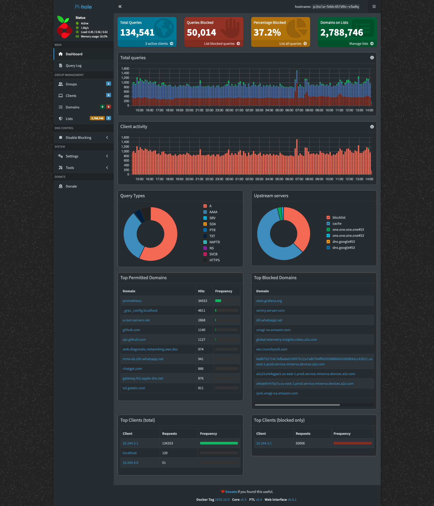This screenshot has height=506, width=434.
Task: Select the Tools menu item
Action: pos(84,168)
